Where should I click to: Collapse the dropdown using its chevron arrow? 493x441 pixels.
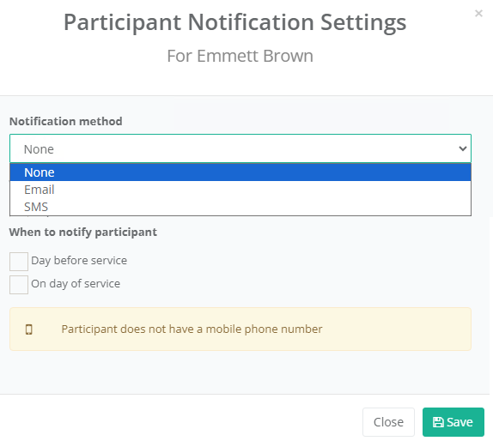point(462,148)
